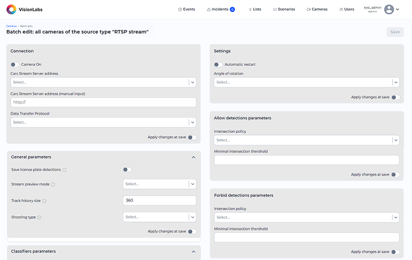Click the info icon next to Shooting type
412x260 pixels.
tap(40, 217)
